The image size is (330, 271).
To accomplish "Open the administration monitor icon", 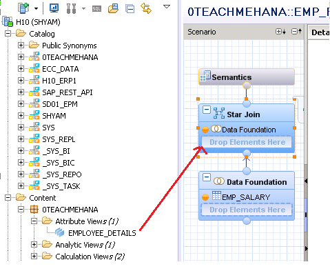I will click(x=54, y=8).
